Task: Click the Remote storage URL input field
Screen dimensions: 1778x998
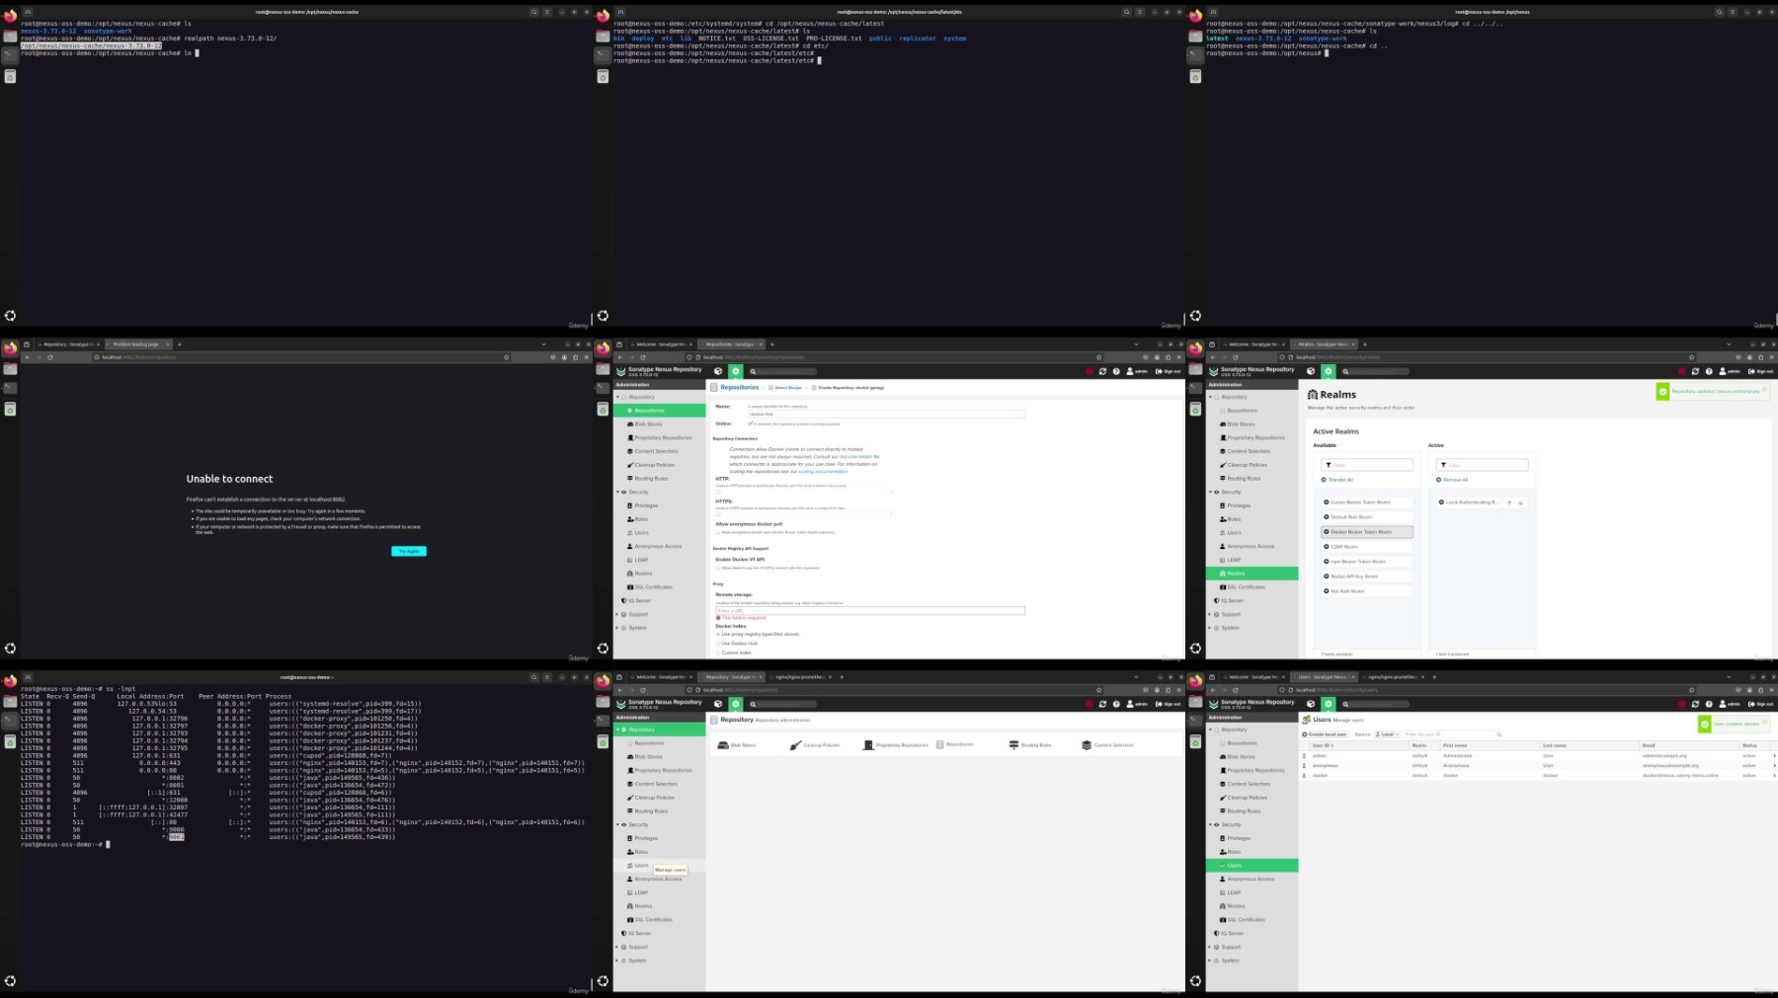Action: pos(870,610)
